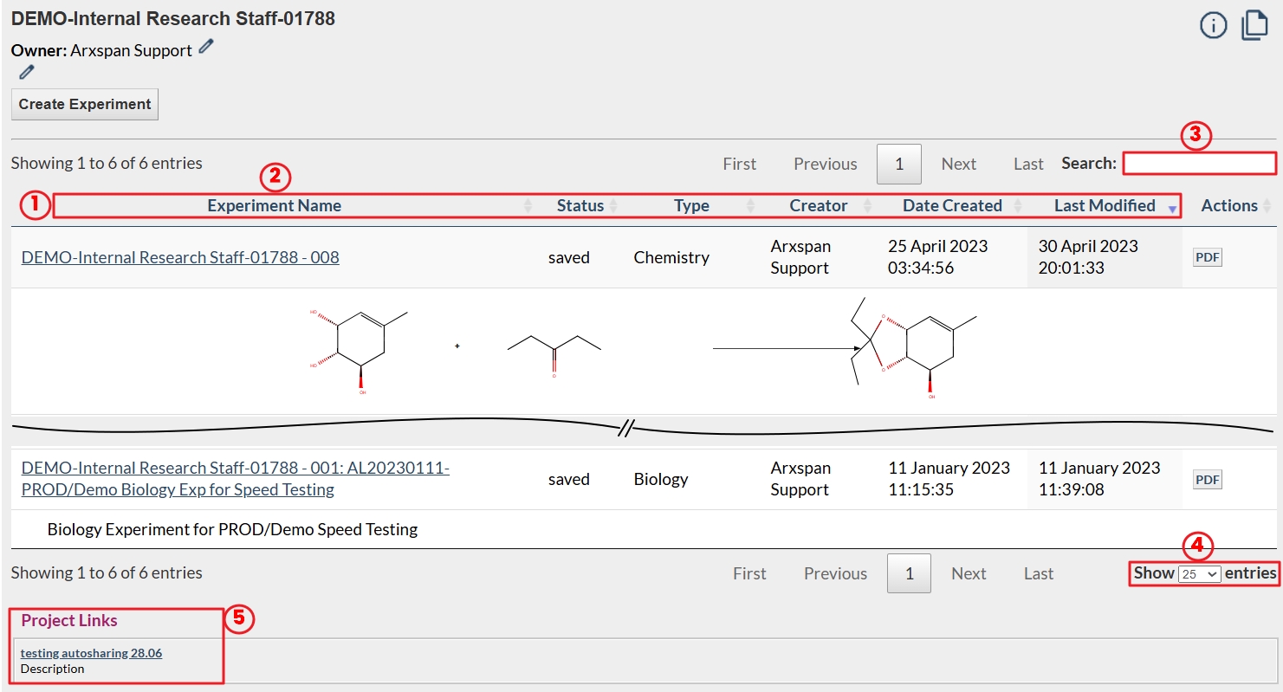1283x692 pixels.
Task: Sort table by Experiment Name
Action: point(274,206)
